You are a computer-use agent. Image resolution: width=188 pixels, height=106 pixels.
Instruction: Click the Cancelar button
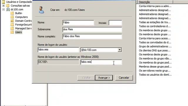(x=124, y=78)
